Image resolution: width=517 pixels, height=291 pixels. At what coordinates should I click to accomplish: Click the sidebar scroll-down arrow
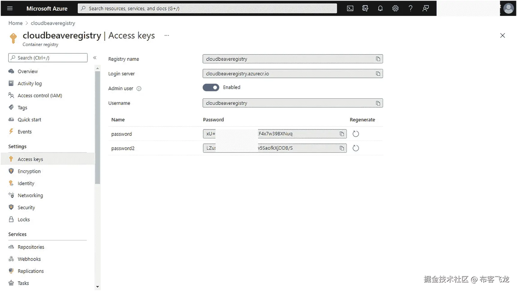97,287
